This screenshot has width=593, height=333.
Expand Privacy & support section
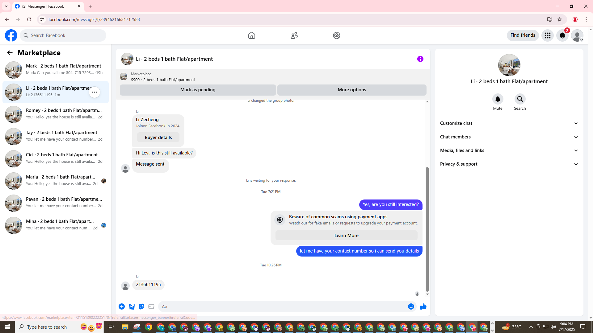click(x=509, y=164)
